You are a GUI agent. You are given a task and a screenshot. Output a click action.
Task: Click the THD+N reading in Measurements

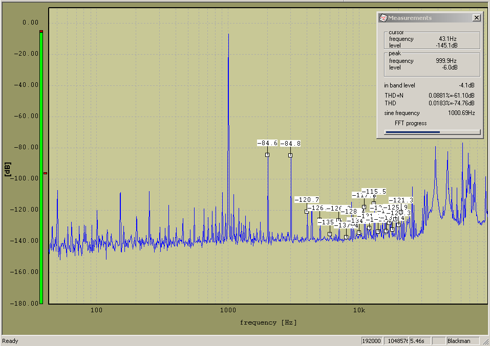pyautogui.click(x=451, y=96)
